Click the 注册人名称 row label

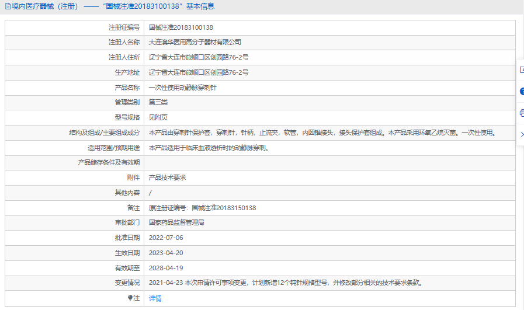[x=124, y=42]
